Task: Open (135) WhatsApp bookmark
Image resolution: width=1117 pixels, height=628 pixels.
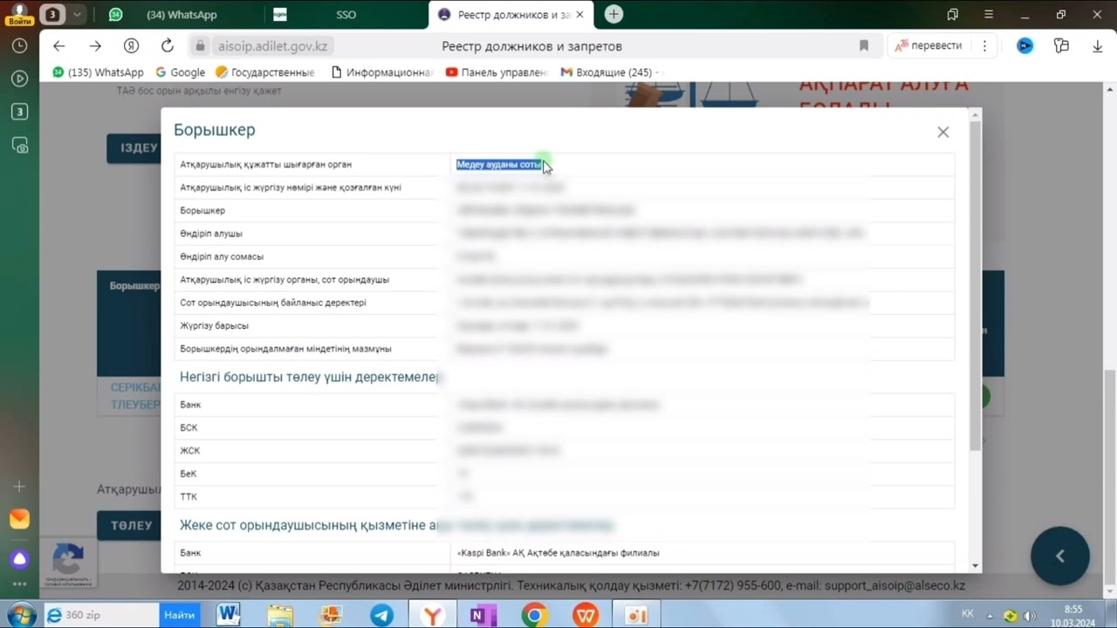Action: coord(98,72)
